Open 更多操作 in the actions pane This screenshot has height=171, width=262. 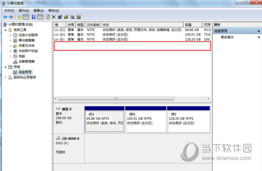pos(227,37)
